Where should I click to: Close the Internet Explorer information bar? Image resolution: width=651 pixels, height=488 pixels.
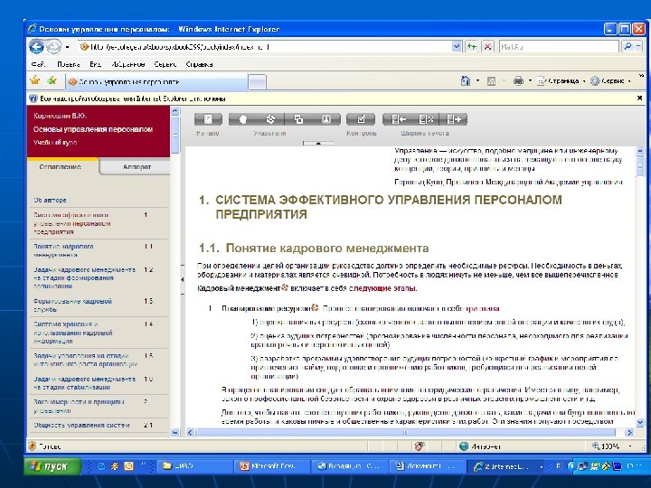(639, 99)
